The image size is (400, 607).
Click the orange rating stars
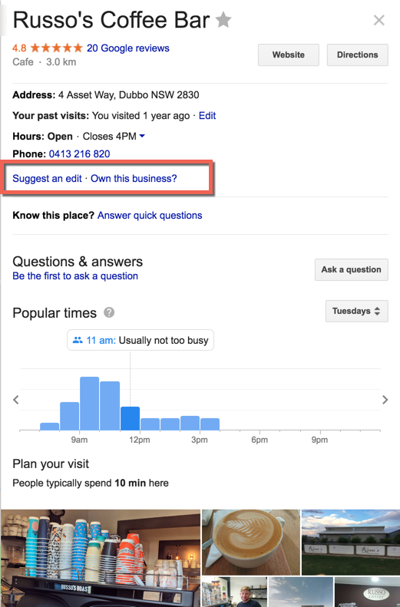pos(57,48)
